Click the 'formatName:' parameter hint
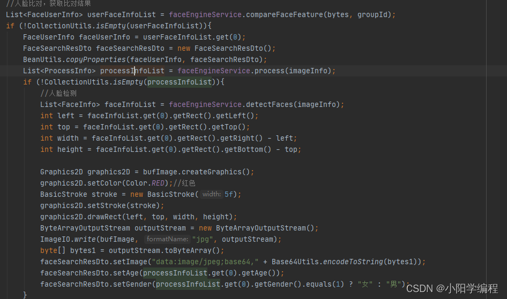The width and height of the screenshot is (507, 299). (x=167, y=239)
